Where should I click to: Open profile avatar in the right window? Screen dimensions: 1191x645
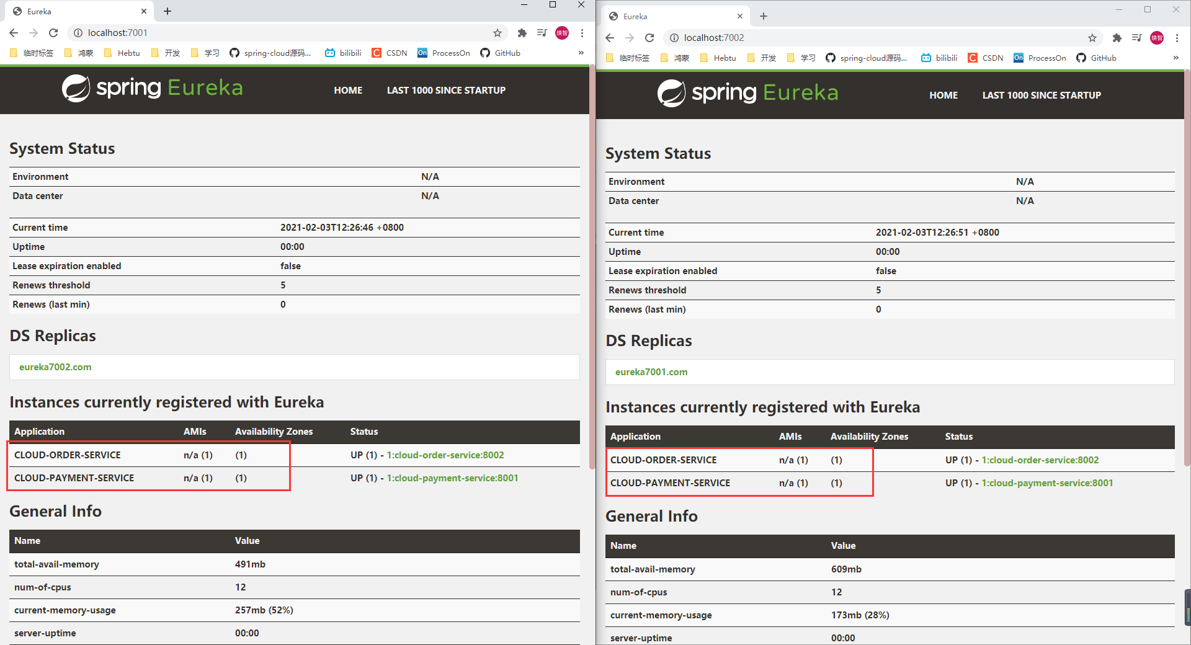click(x=1157, y=38)
